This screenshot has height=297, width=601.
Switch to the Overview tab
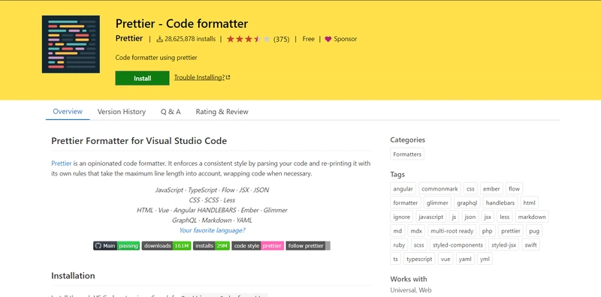(68, 112)
